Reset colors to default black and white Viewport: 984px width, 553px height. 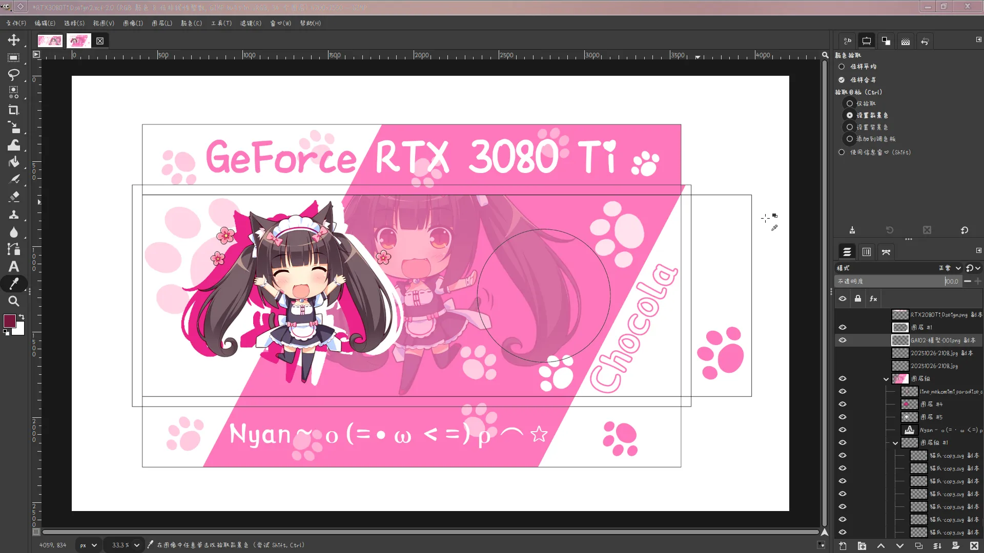6,332
